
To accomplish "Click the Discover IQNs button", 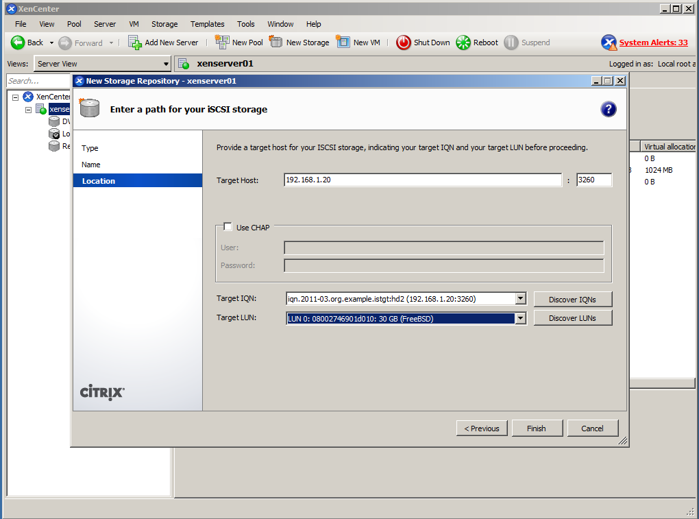I will 572,299.
